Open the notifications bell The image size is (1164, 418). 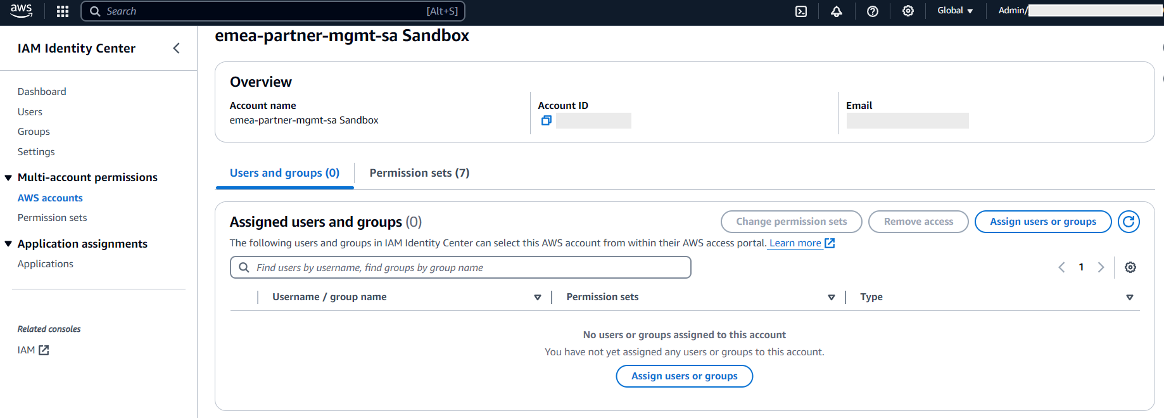click(837, 11)
